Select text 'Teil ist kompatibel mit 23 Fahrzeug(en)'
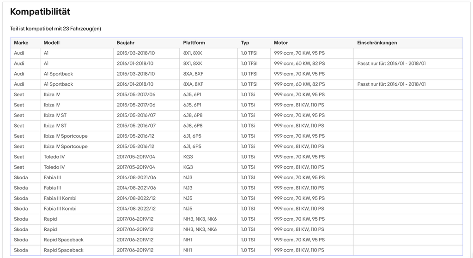 tap(55, 29)
